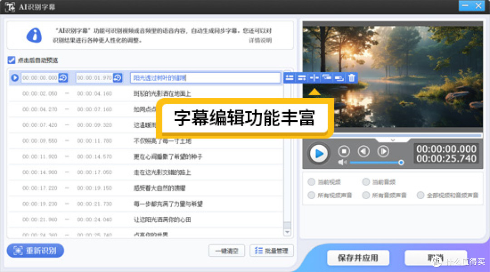
Task: Select subtitle row starting 00:00:21.960
Action: tap(146, 220)
